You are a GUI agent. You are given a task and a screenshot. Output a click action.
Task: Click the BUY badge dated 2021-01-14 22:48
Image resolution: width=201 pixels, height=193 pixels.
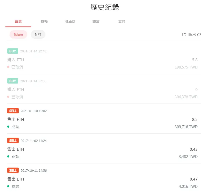(13, 51)
